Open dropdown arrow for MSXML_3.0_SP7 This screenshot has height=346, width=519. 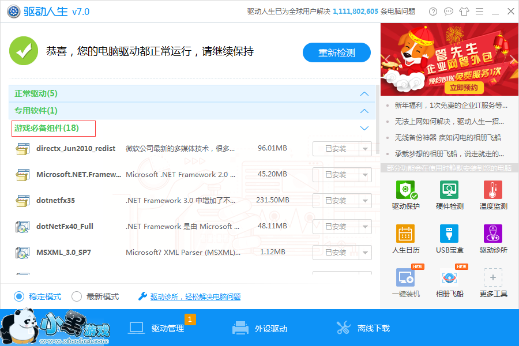[x=365, y=253]
